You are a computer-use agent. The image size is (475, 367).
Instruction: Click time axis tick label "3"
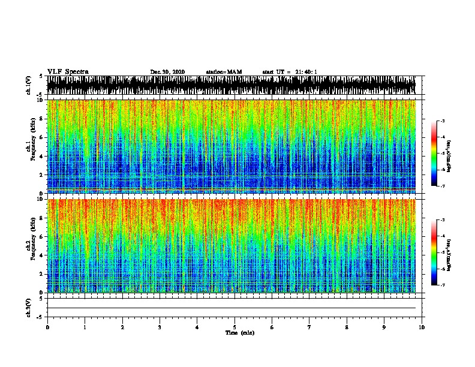click(x=160, y=327)
